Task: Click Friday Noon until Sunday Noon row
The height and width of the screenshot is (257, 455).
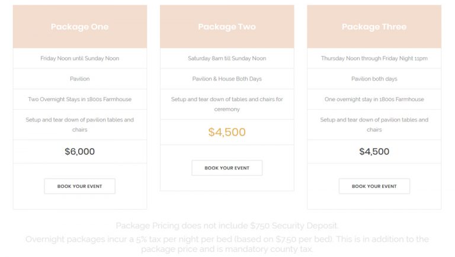Action: click(80, 58)
